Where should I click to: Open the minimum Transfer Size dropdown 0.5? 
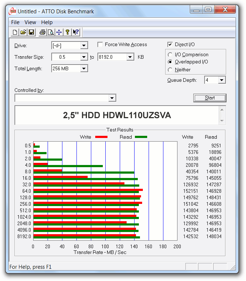(x=84, y=57)
